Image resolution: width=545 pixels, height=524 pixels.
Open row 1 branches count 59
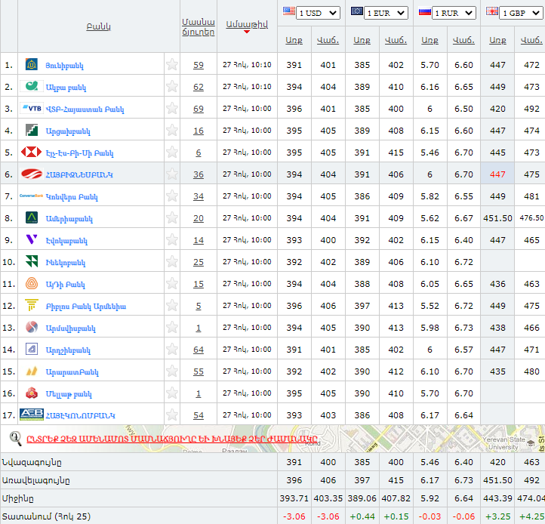(199, 65)
